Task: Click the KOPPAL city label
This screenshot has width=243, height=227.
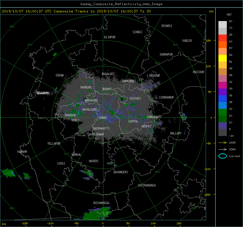Action: (x=133, y=121)
